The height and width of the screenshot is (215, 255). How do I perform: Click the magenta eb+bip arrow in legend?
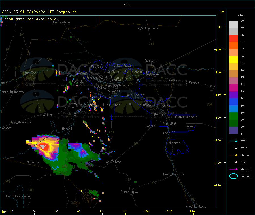233,169
